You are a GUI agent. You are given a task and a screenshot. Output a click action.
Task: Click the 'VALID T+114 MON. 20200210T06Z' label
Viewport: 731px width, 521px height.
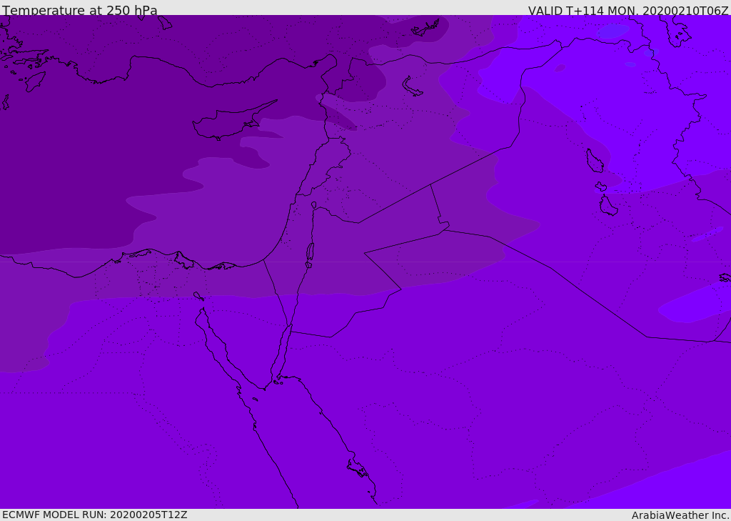(628, 11)
